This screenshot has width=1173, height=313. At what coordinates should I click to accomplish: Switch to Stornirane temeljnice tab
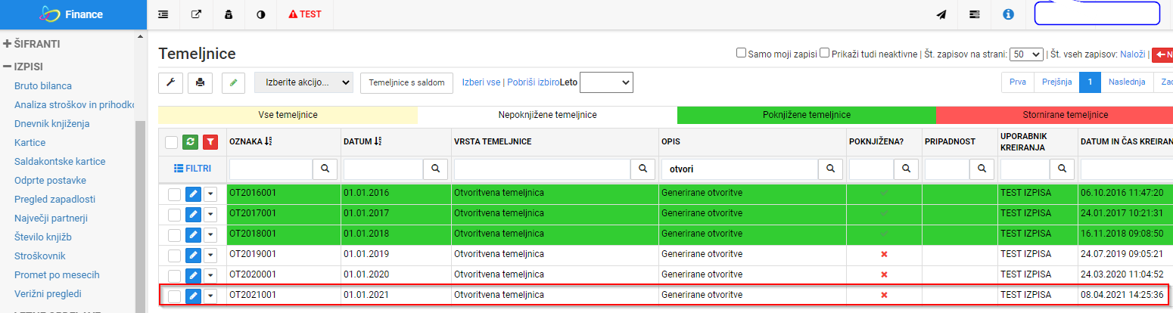pyautogui.click(x=1054, y=115)
